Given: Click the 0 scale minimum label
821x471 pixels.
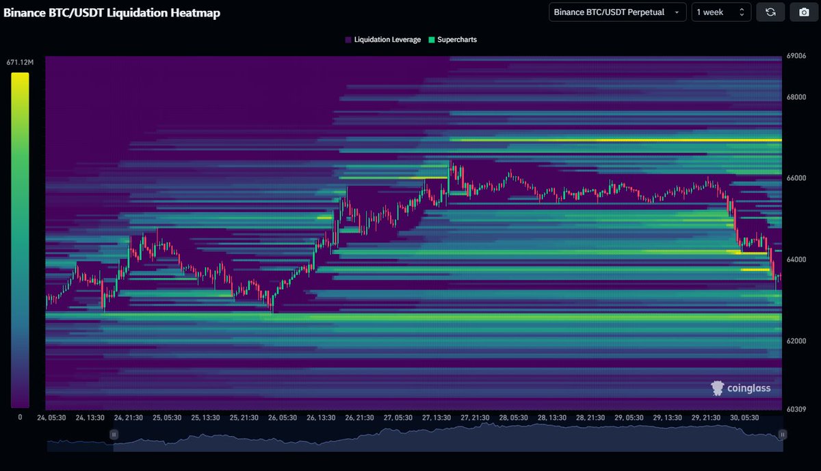Looking at the screenshot, I should [x=20, y=416].
